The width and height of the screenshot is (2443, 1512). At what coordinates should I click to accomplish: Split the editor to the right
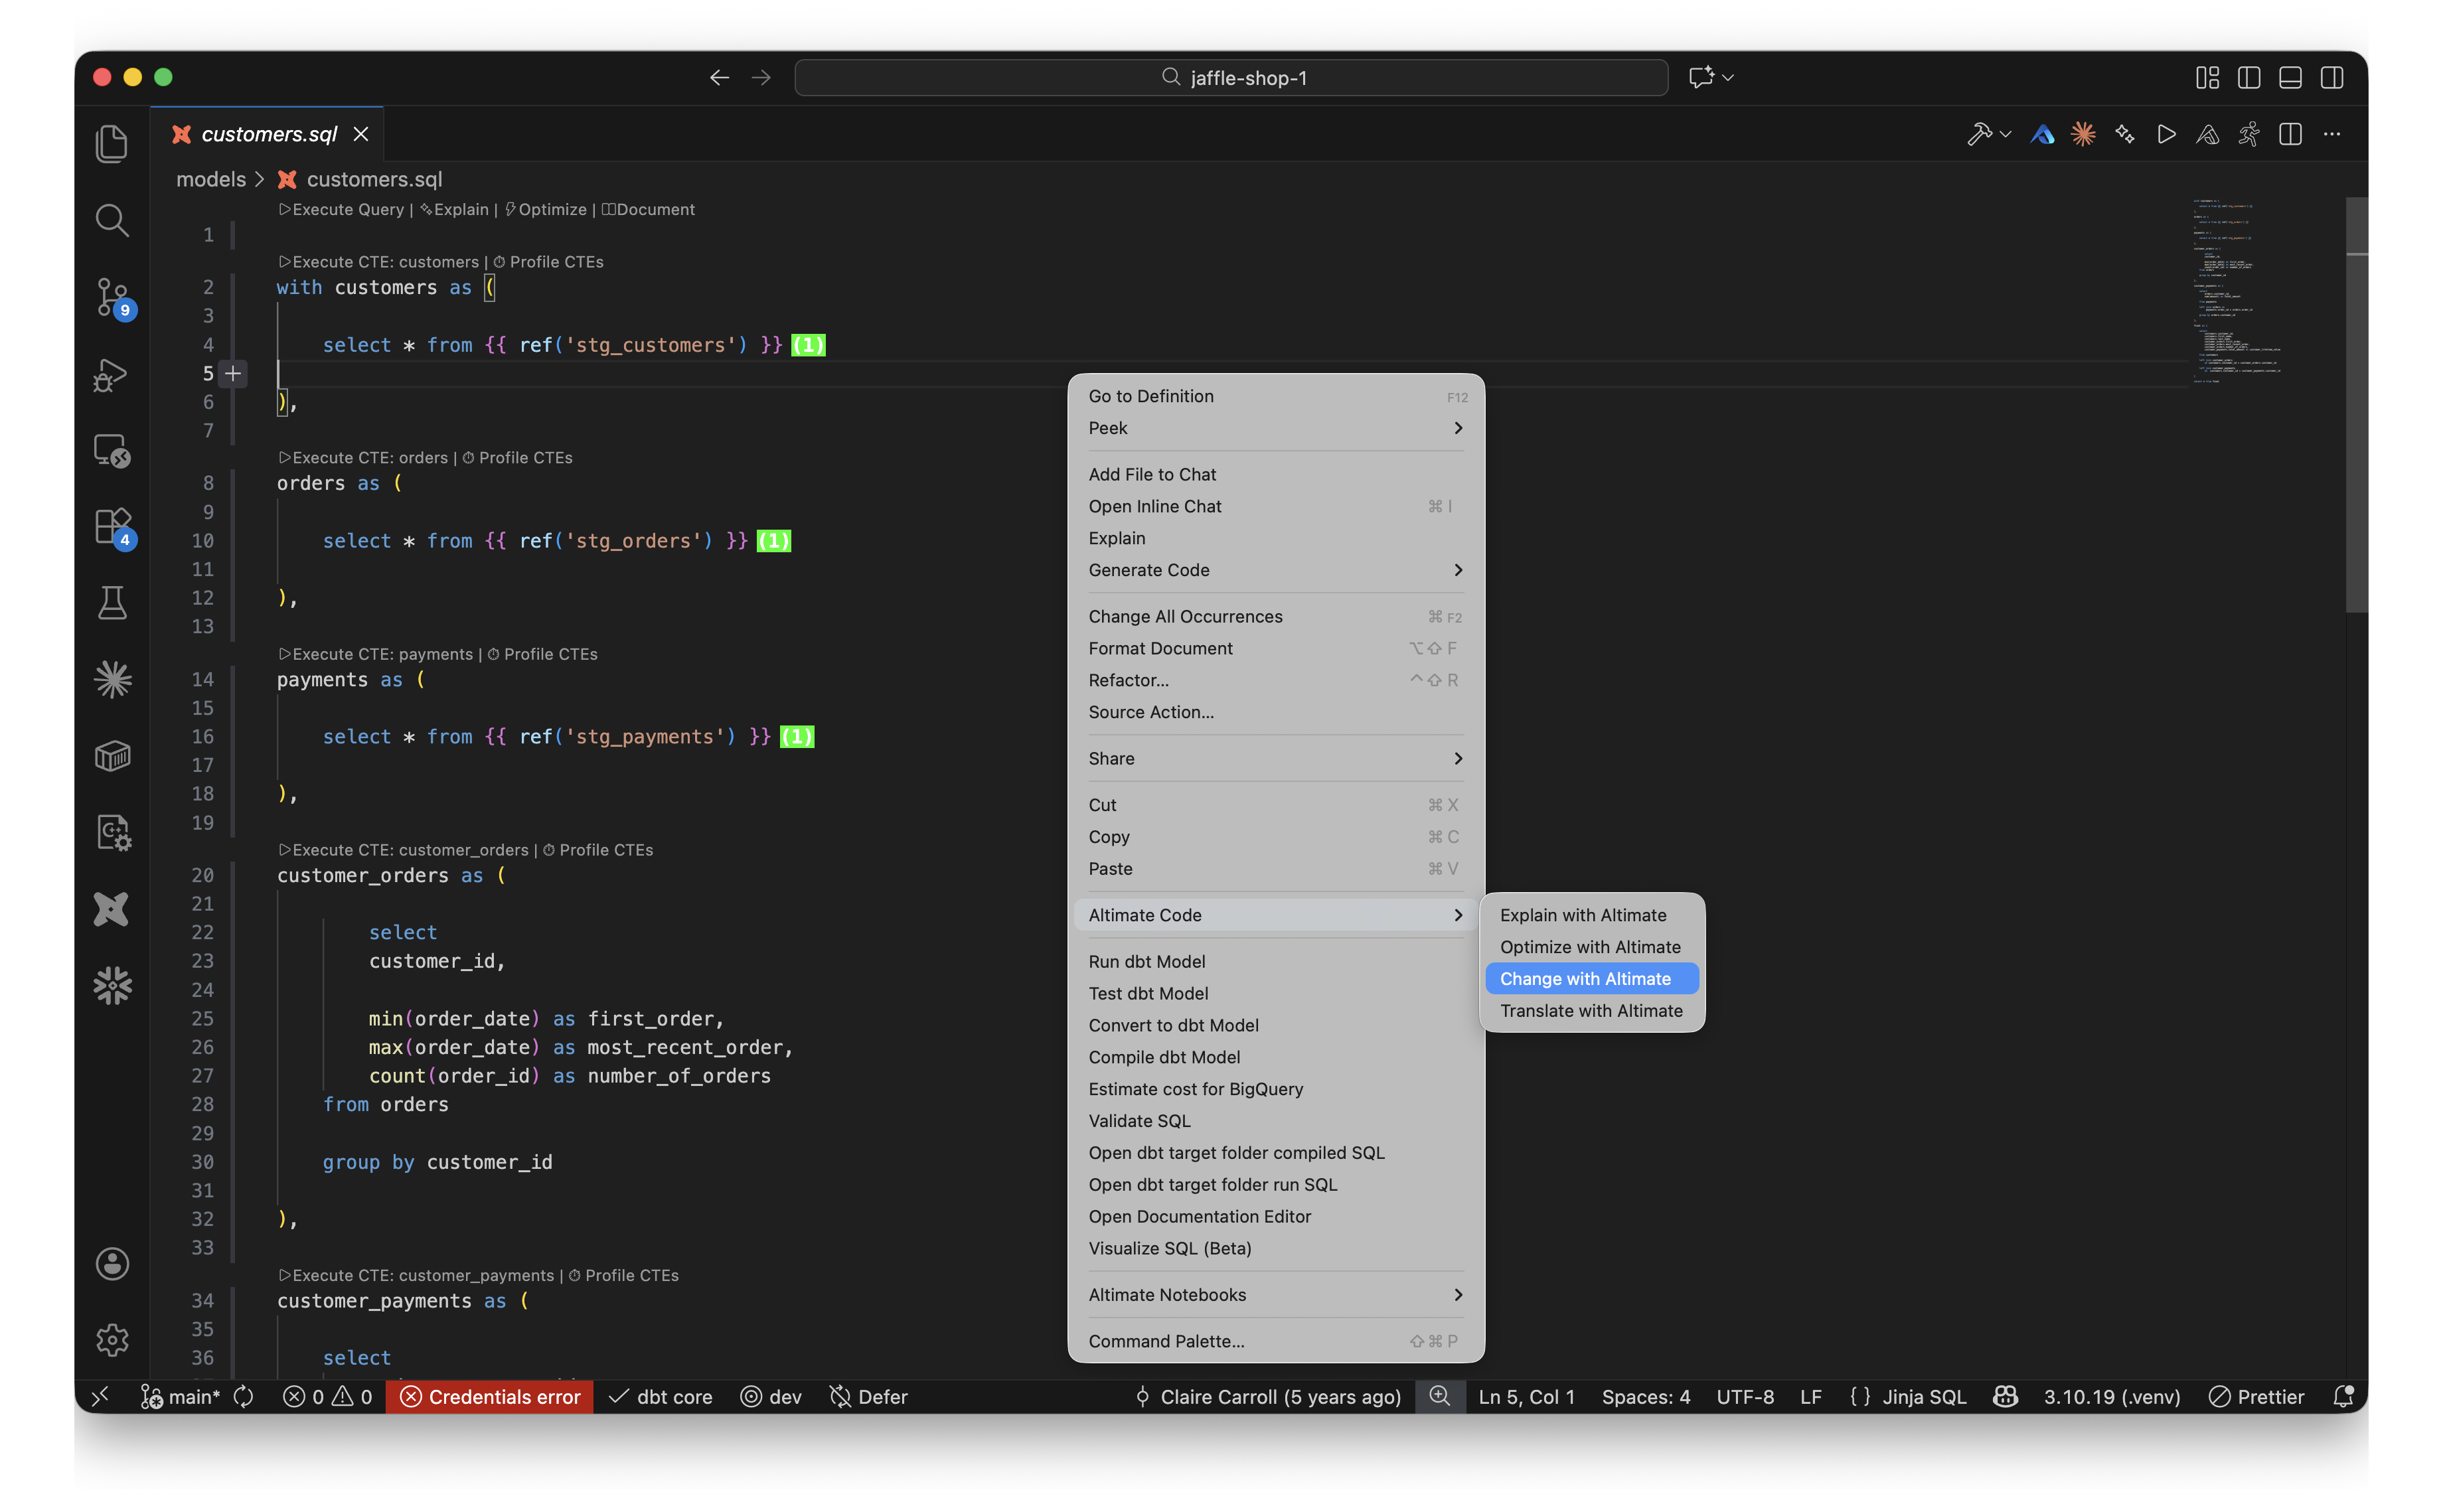[x=2290, y=134]
